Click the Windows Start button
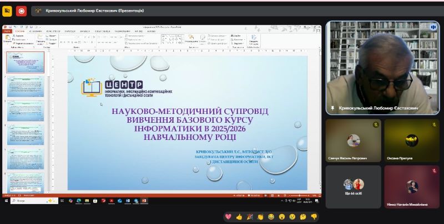The width and height of the screenshot is (444, 224). point(6,201)
